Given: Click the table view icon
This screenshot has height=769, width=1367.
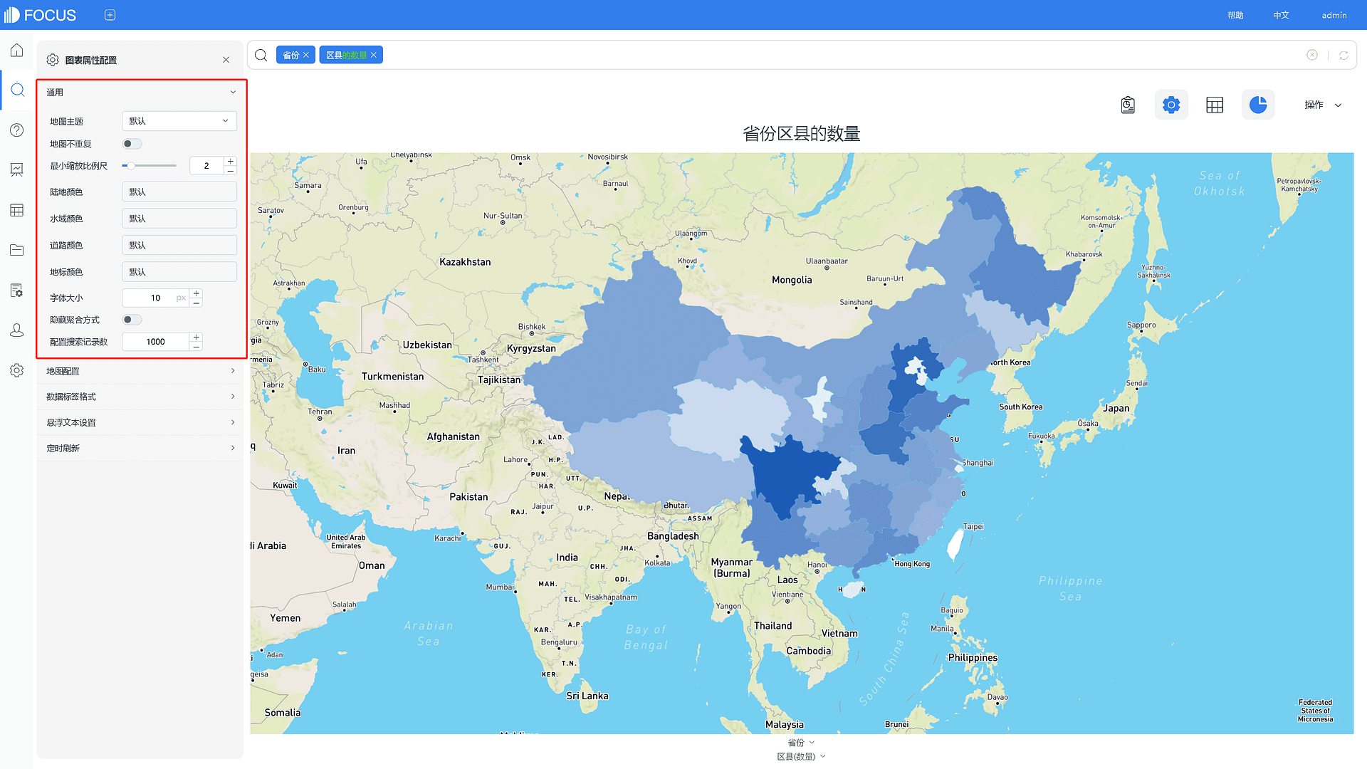Looking at the screenshot, I should click(x=1215, y=104).
